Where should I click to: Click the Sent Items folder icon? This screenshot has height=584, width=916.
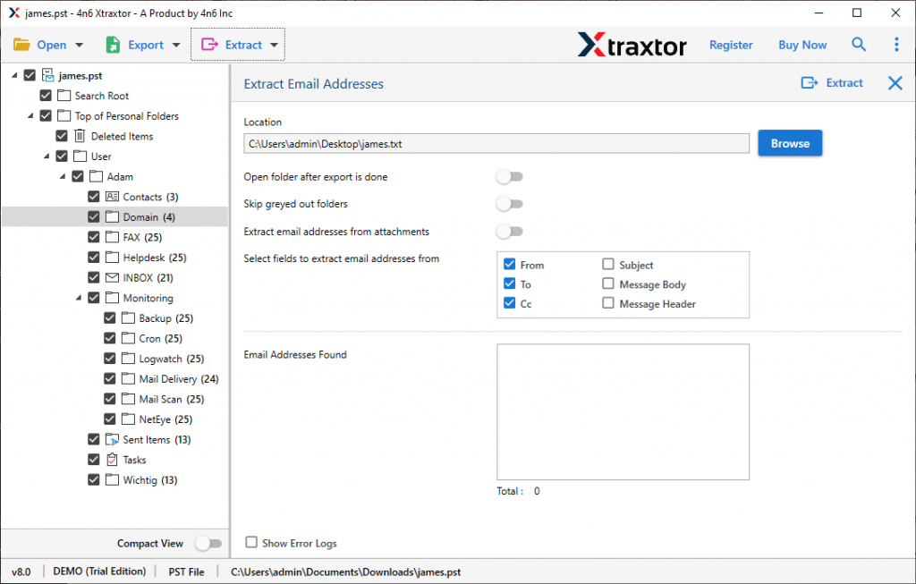point(112,439)
